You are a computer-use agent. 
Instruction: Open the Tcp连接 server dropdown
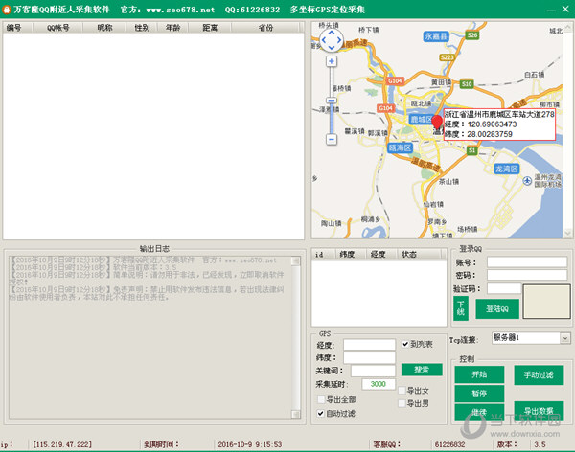[x=564, y=338]
